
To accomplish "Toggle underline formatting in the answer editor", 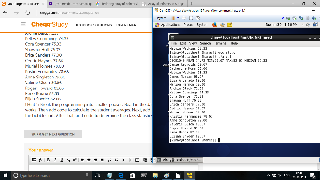I will tap(62, 160).
